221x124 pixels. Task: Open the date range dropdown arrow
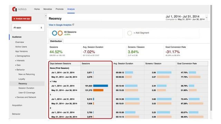point(206,18)
